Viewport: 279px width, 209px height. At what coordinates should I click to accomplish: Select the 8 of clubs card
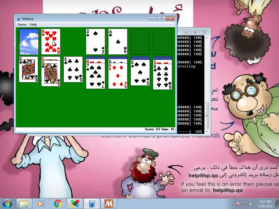tap(162, 77)
